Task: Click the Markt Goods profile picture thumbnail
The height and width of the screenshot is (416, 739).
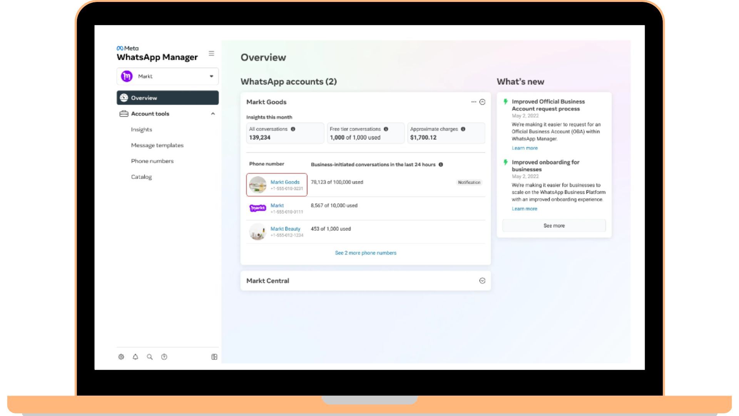Action: point(257,185)
